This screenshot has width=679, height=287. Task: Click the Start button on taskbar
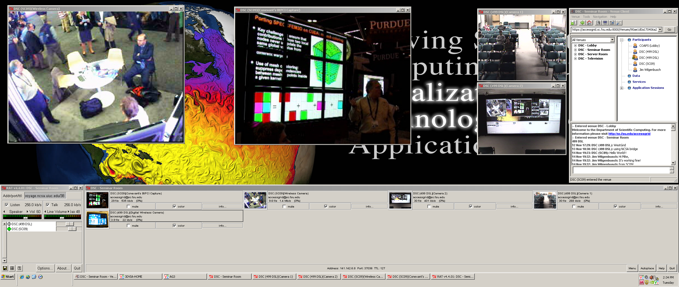8,277
